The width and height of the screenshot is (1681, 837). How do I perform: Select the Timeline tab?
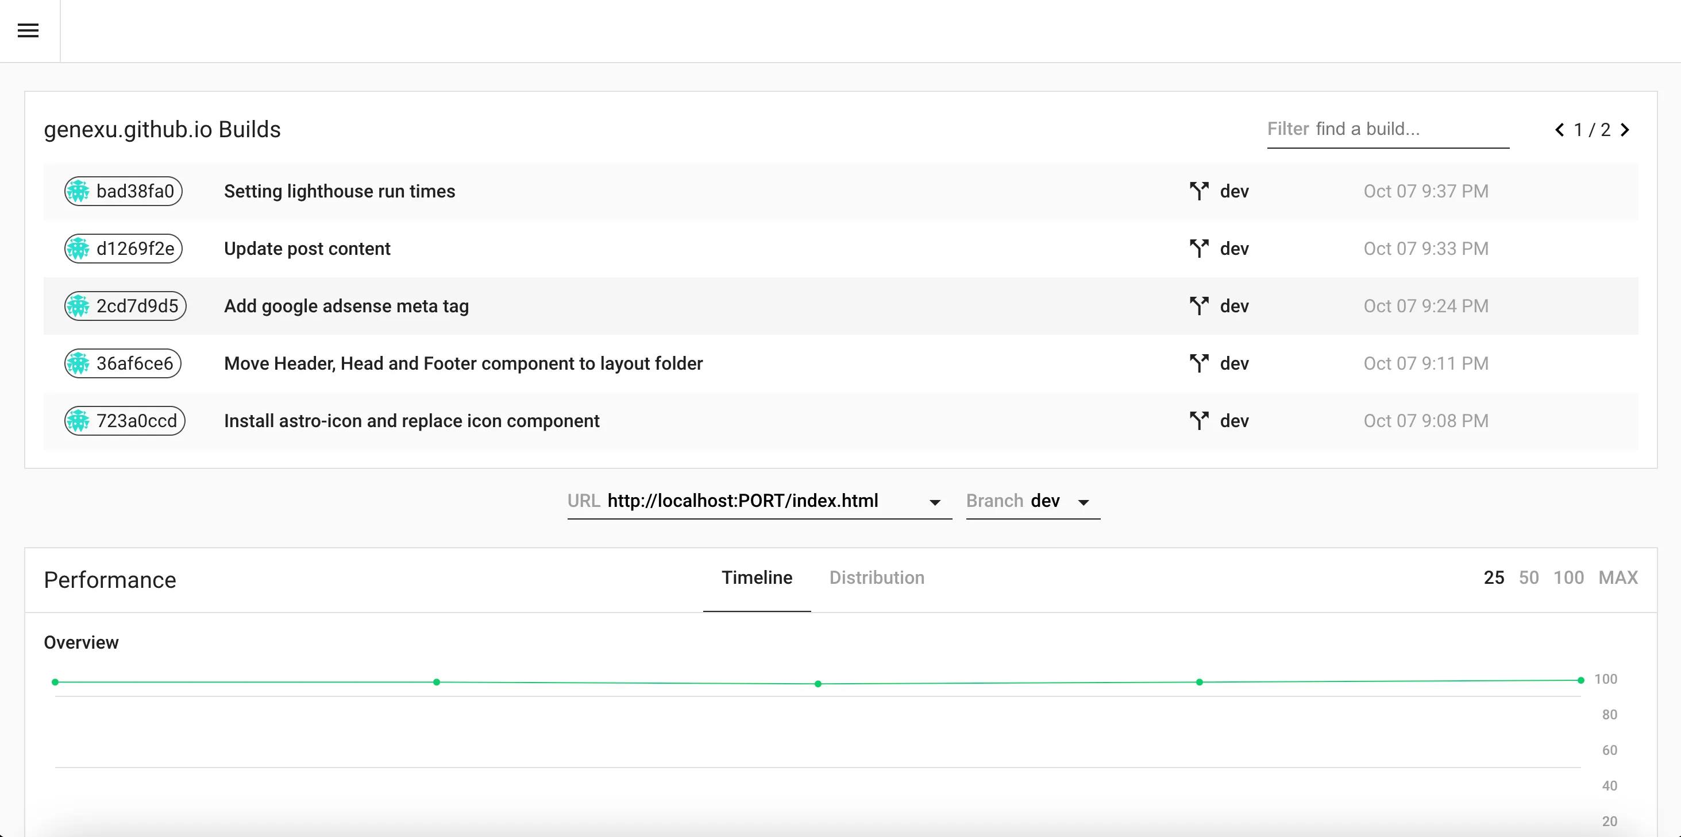pos(756,578)
